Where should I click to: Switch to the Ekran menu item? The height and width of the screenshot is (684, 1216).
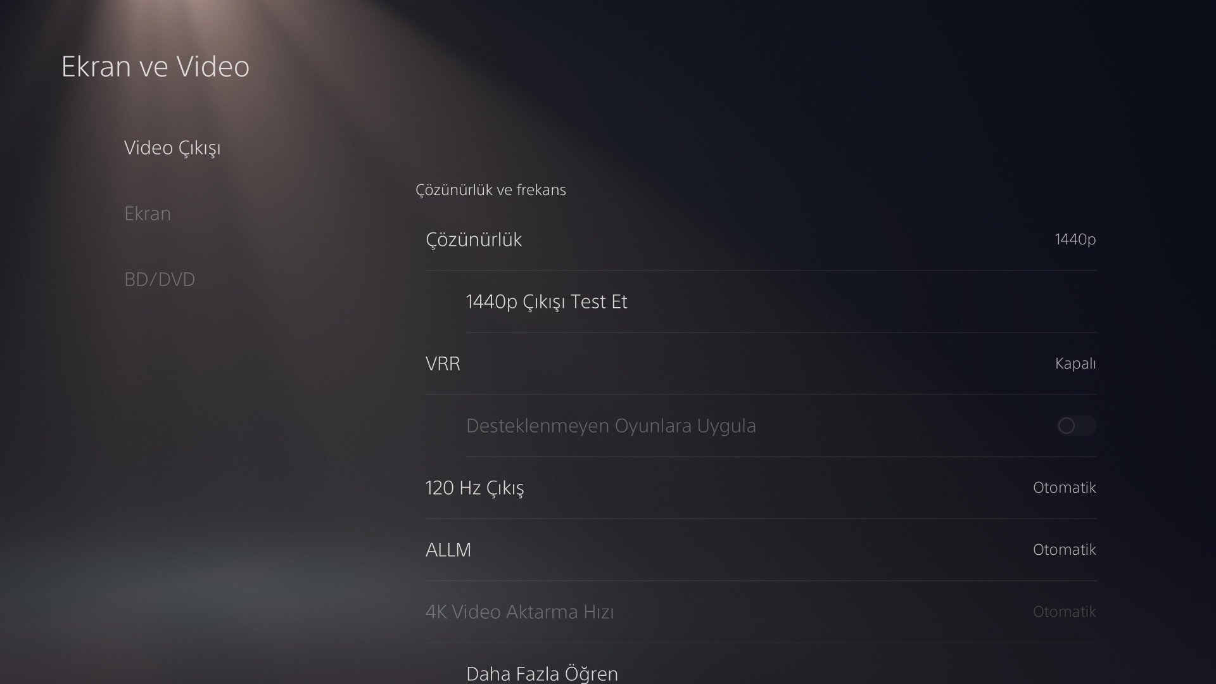(x=148, y=213)
